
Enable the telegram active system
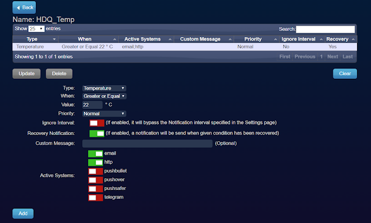(x=96, y=198)
